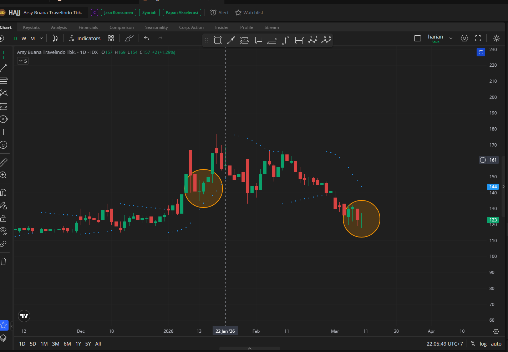Click the 22:05:49 UTC+7 timezone clock
The width and height of the screenshot is (508, 352).
point(445,344)
